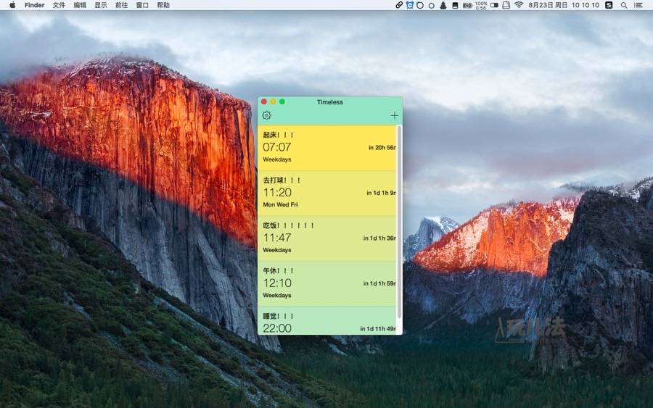Screen dimensions: 653x408
Task: Select the 11:20 去打球 alarm
Action: (326, 193)
